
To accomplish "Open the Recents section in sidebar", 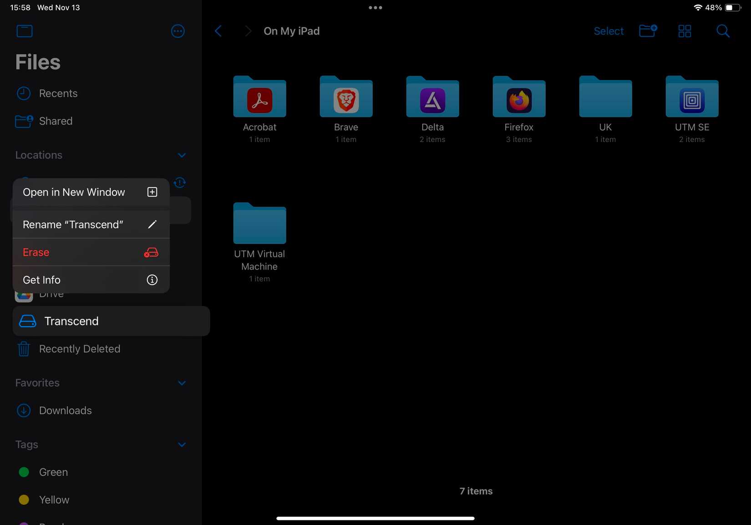I will point(58,93).
